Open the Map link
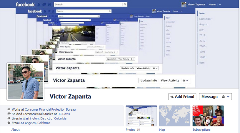240x133 pixels. 162,130
